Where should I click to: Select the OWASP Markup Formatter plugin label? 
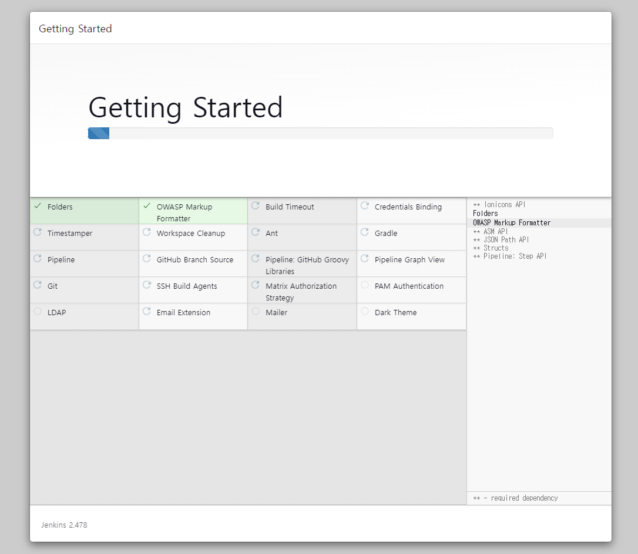pyautogui.click(x=184, y=212)
